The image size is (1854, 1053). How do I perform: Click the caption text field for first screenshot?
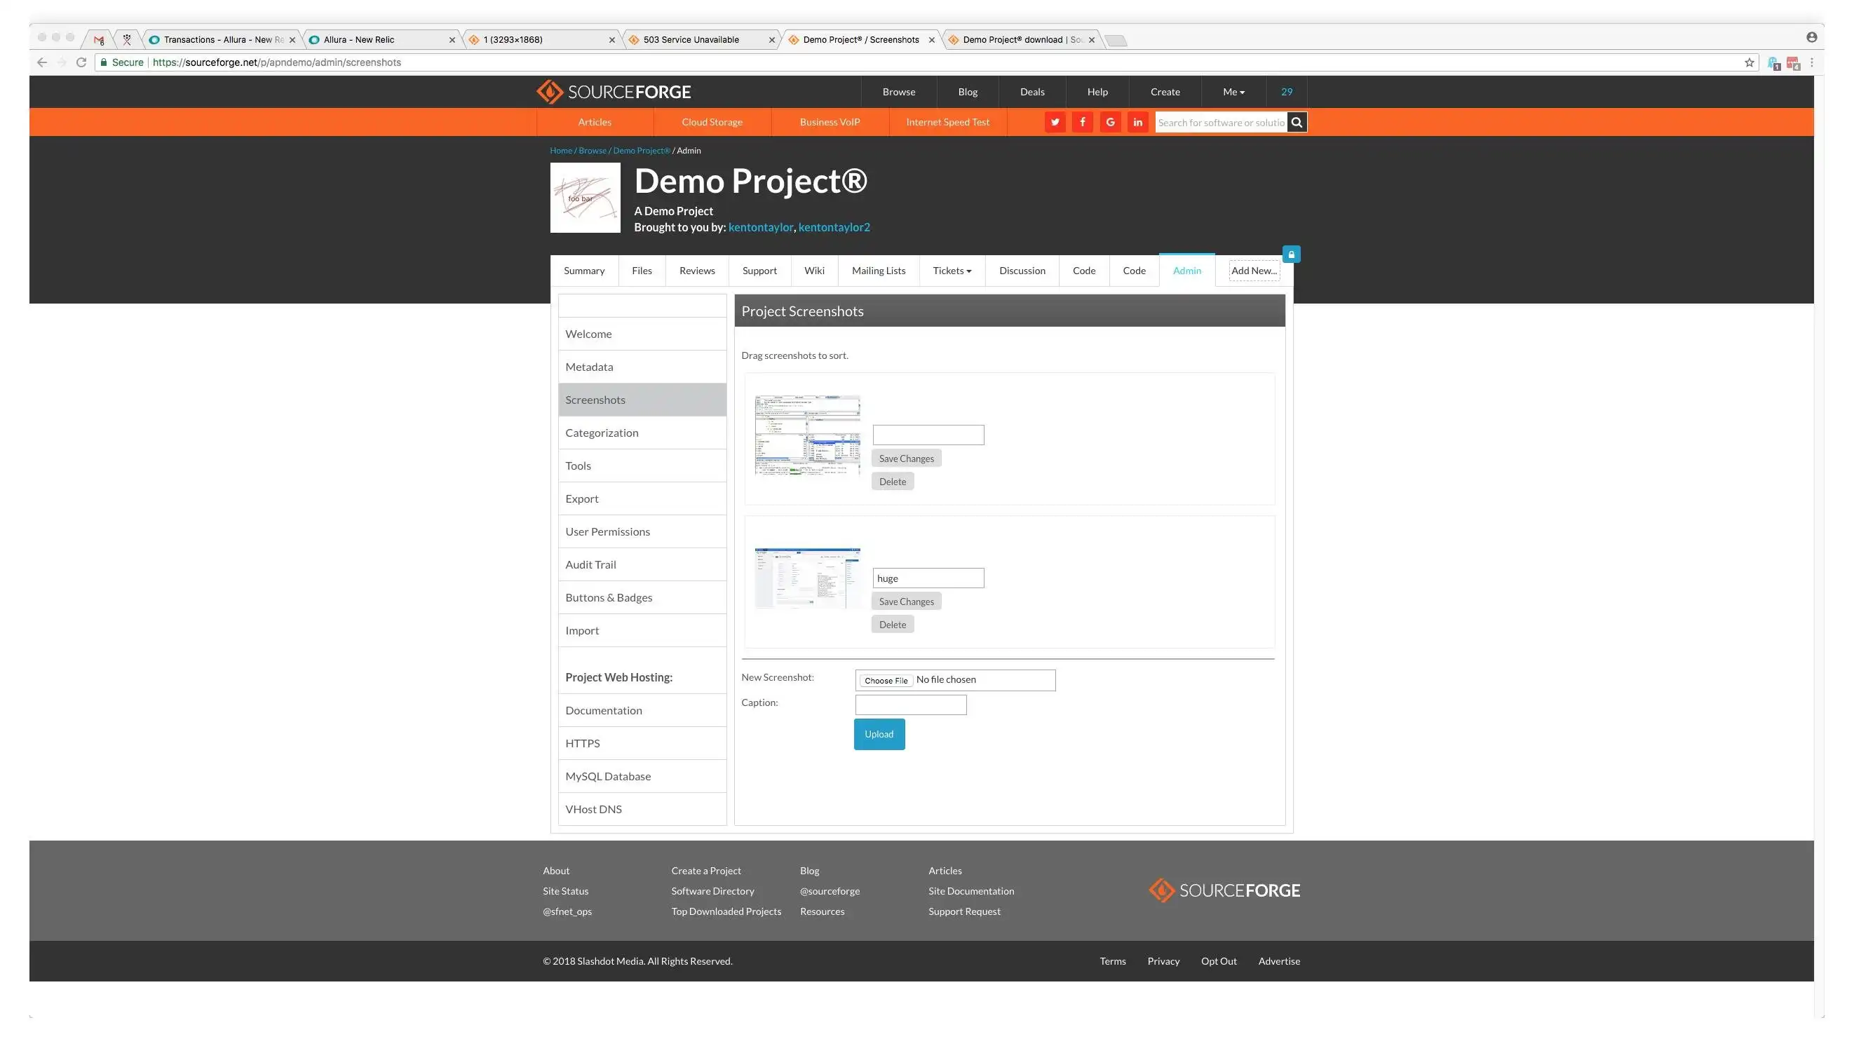(928, 434)
